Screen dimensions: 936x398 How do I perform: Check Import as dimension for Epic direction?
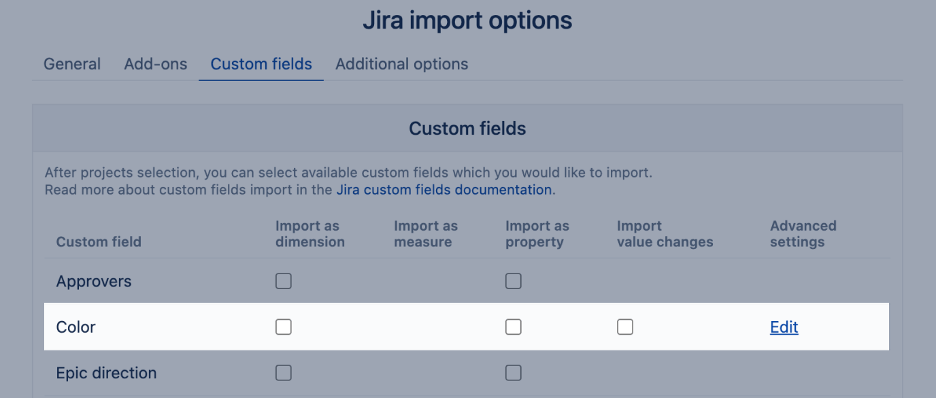click(284, 373)
